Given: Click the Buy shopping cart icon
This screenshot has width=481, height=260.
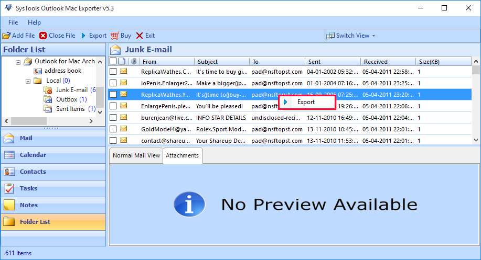Looking at the screenshot, I should (115, 36).
